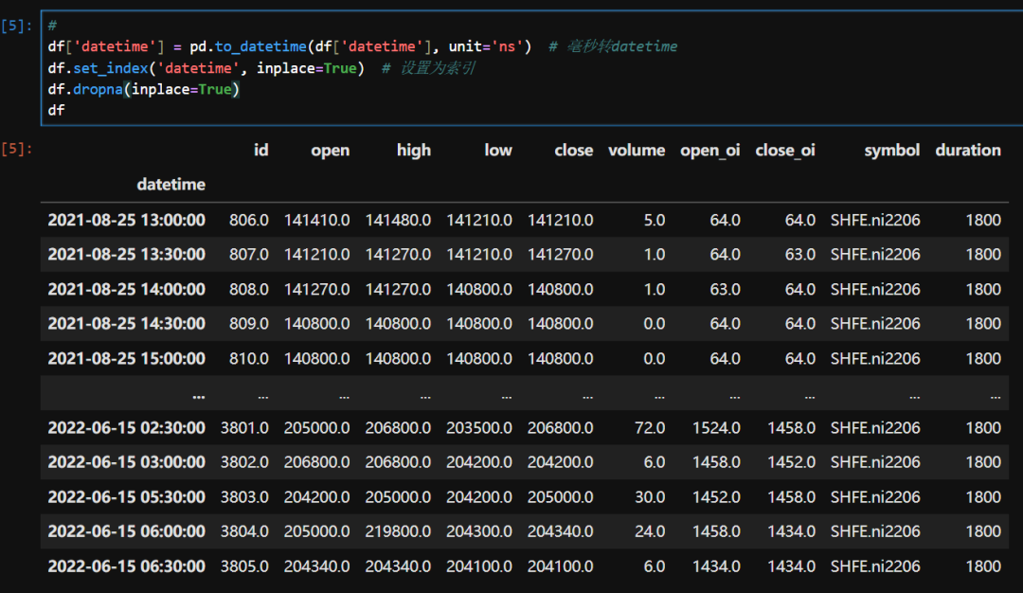The height and width of the screenshot is (593, 1023).
Task: Click the input prompt [5] label
Action: click(x=17, y=27)
